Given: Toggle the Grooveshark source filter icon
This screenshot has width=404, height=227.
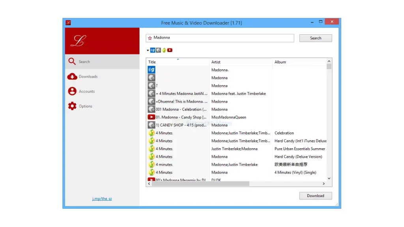Looking at the screenshot, I should coord(153,50).
